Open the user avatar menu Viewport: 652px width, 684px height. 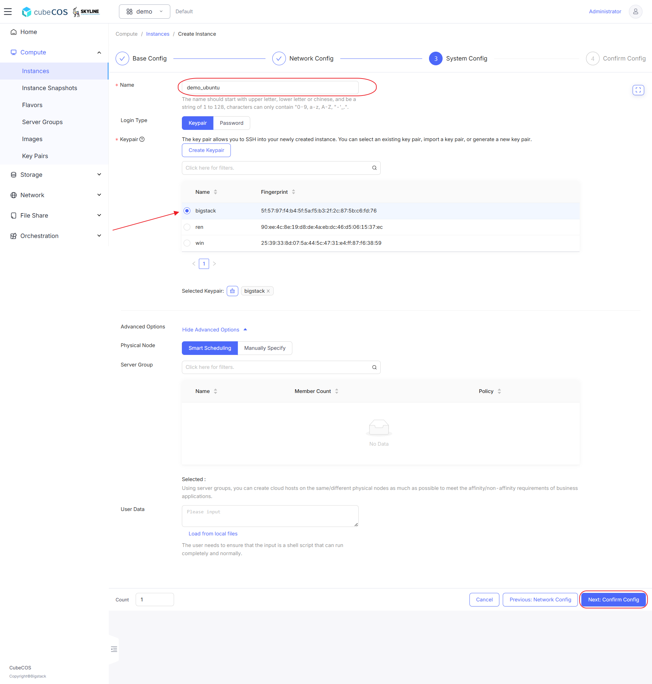point(635,12)
